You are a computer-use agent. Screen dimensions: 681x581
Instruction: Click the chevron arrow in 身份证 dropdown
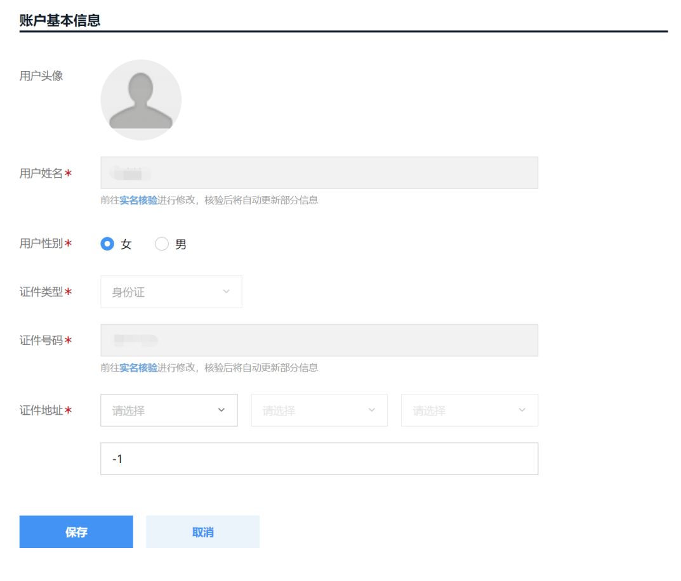coord(226,292)
